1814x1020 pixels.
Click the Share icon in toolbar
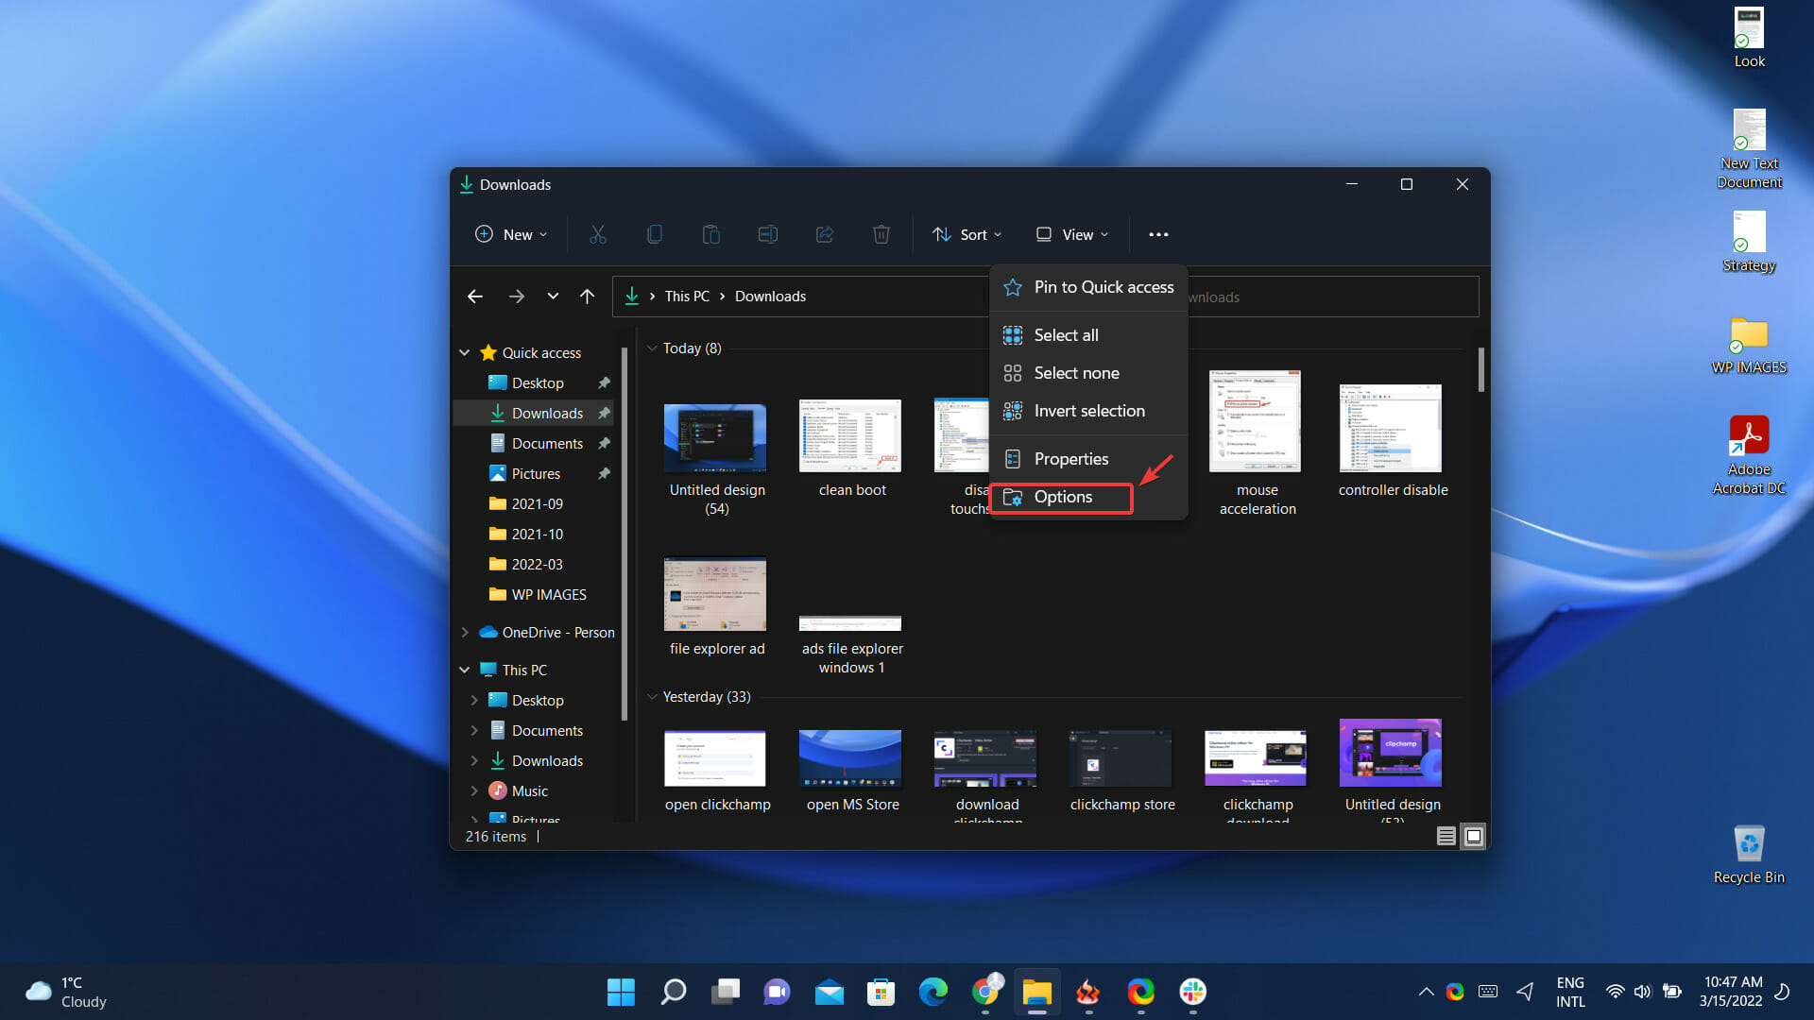pyautogui.click(x=824, y=234)
